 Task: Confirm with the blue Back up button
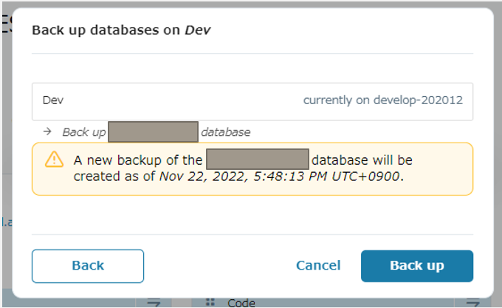point(417,266)
